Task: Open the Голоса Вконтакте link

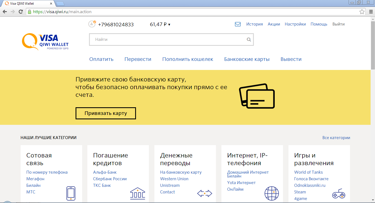Action: [311, 179]
